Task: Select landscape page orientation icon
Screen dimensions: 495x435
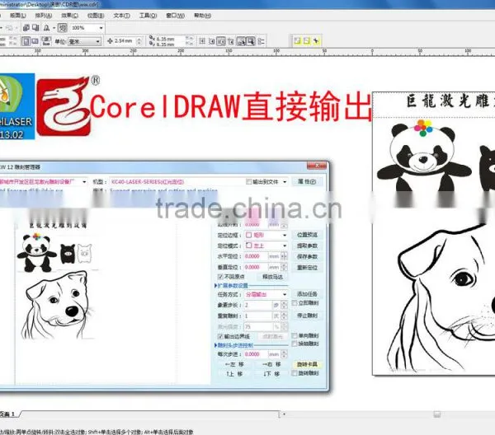Action: coord(35,41)
